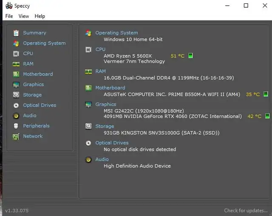272x216 pixels.
Task: Select Operating System in the sidebar
Action: [x=44, y=43]
